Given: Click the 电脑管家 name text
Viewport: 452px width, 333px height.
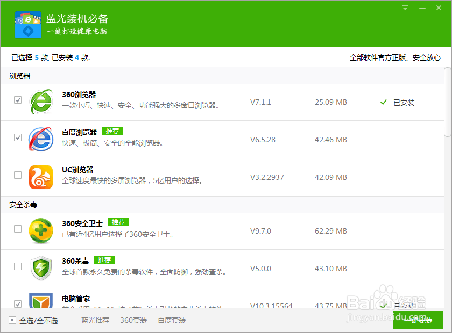Looking at the screenshot, I should pyautogui.click(x=76, y=299).
